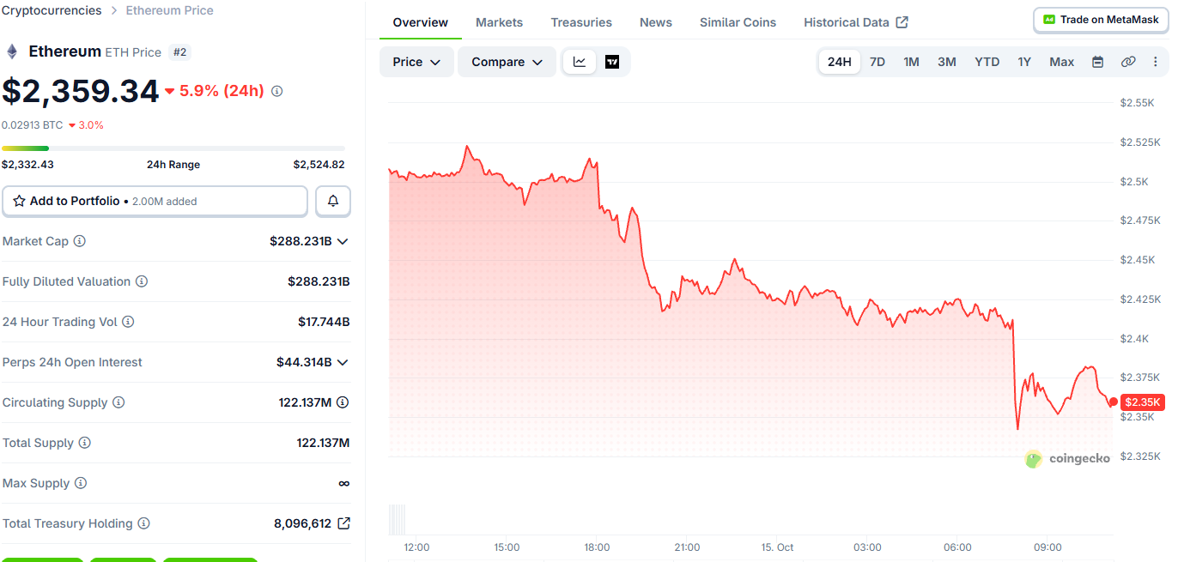The image size is (1178, 562).
Task: Select the 7D time range
Action: click(x=877, y=62)
